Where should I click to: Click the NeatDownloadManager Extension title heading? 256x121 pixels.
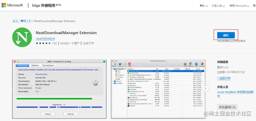tap(66, 32)
